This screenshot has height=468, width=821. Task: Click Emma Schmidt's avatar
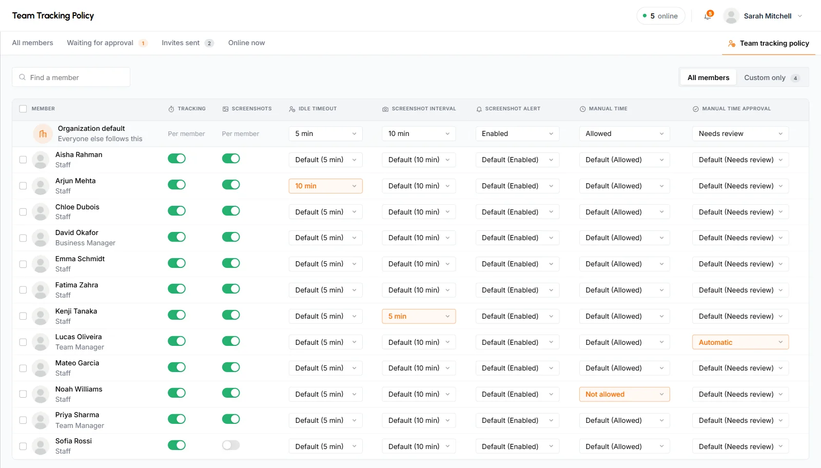point(41,264)
